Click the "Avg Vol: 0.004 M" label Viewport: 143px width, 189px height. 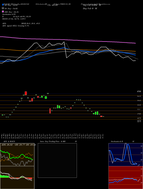[92, 5]
